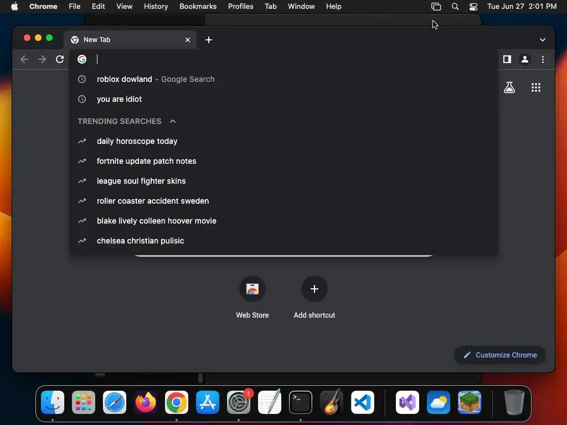The width and height of the screenshot is (567, 425).
Task: Choose 'roller coaster accident sweden' suggestion
Action: 283,201
